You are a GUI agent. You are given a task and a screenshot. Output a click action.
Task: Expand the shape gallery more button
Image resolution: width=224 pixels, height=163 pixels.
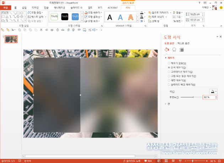[x=25, y=21]
